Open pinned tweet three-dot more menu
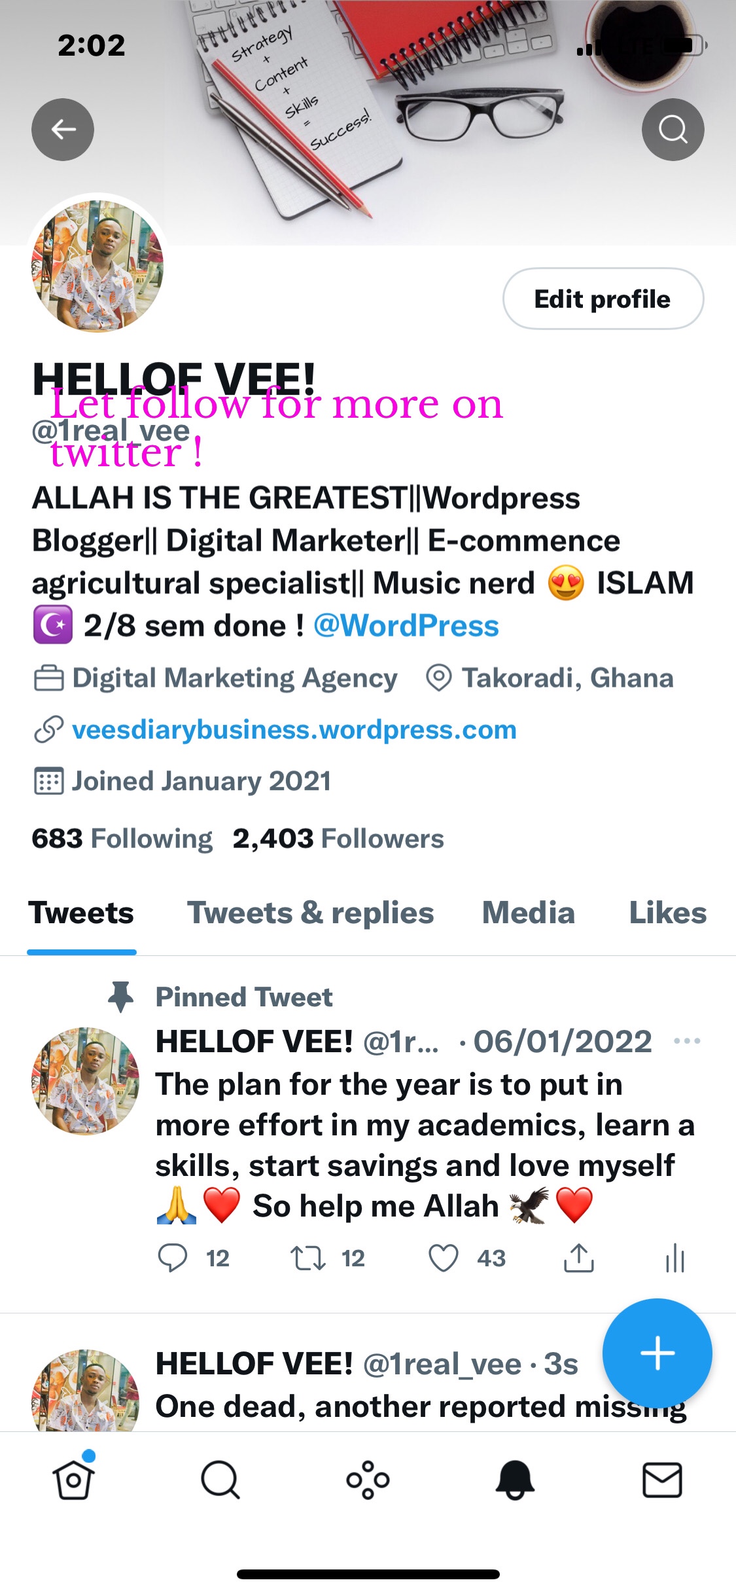This screenshot has height=1595, width=736. [x=687, y=1040]
